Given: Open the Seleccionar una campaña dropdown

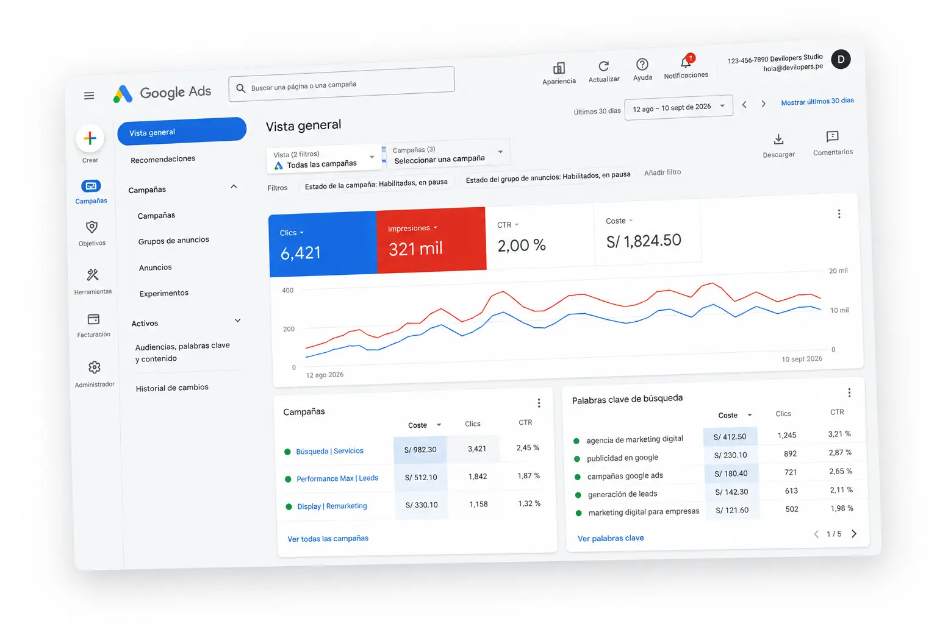Looking at the screenshot, I should click(x=448, y=154).
